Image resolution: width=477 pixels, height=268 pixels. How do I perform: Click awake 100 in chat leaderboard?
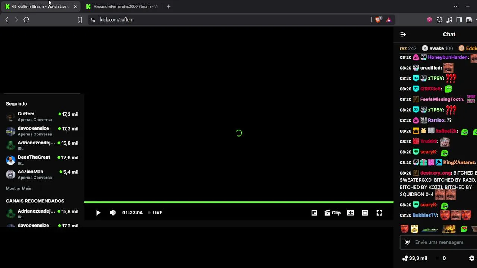point(437,48)
